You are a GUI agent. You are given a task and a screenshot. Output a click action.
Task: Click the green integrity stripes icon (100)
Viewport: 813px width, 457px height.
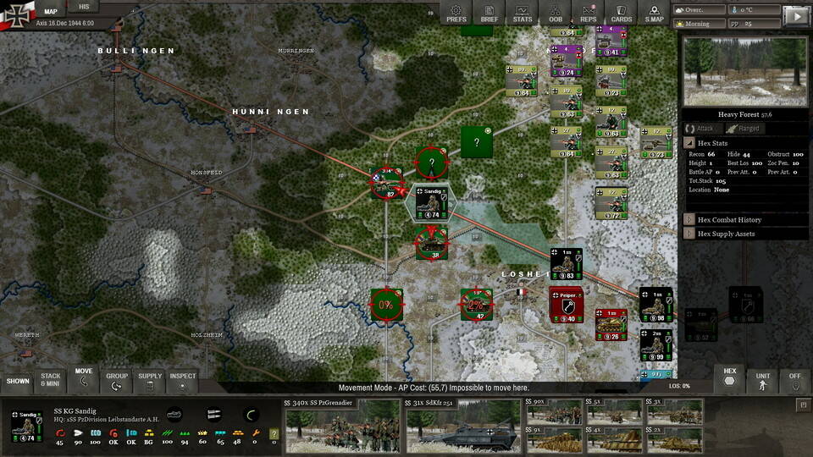tap(167, 433)
